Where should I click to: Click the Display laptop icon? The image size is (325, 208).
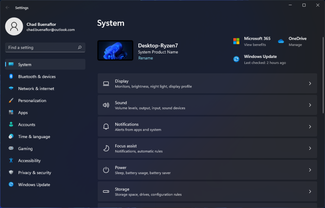pos(106,84)
